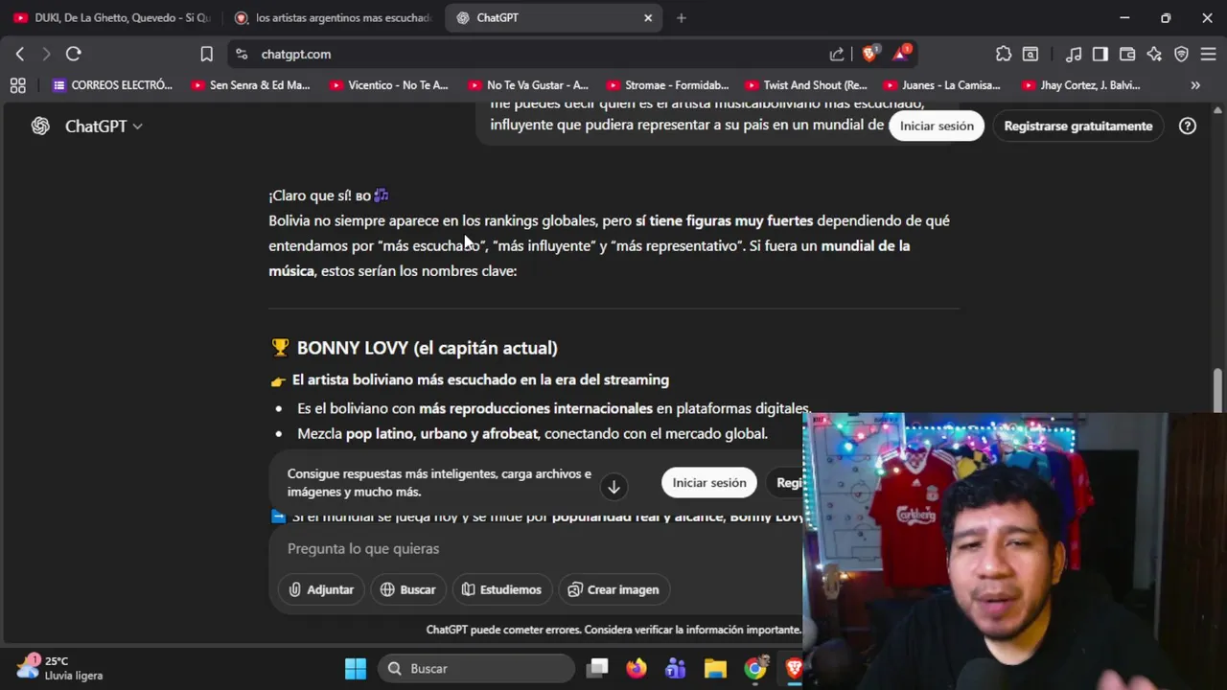1227x690 pixels.
Task: Open the Twist And Shout bookmark
Action: [x=806, y=85]
